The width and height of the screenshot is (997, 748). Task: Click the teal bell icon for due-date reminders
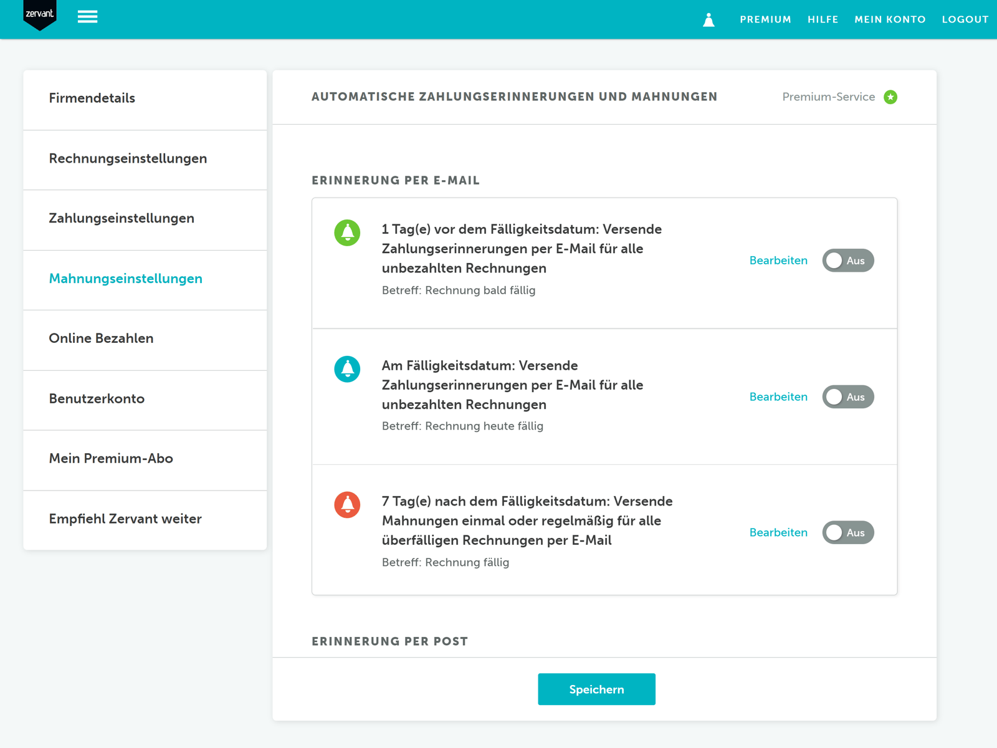point(347,368)
